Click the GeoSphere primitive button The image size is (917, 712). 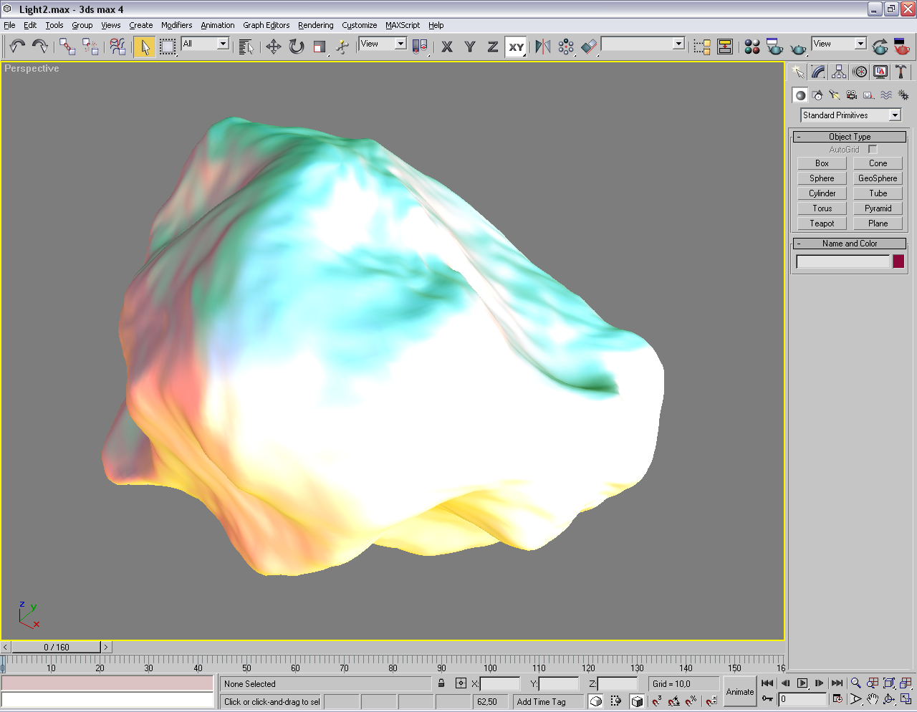coord(878,178)
